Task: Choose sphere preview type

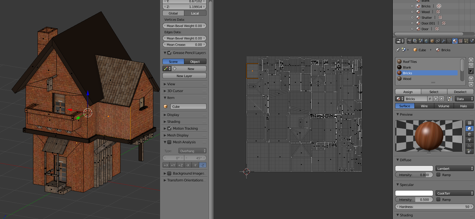Action: pos(469,129)
